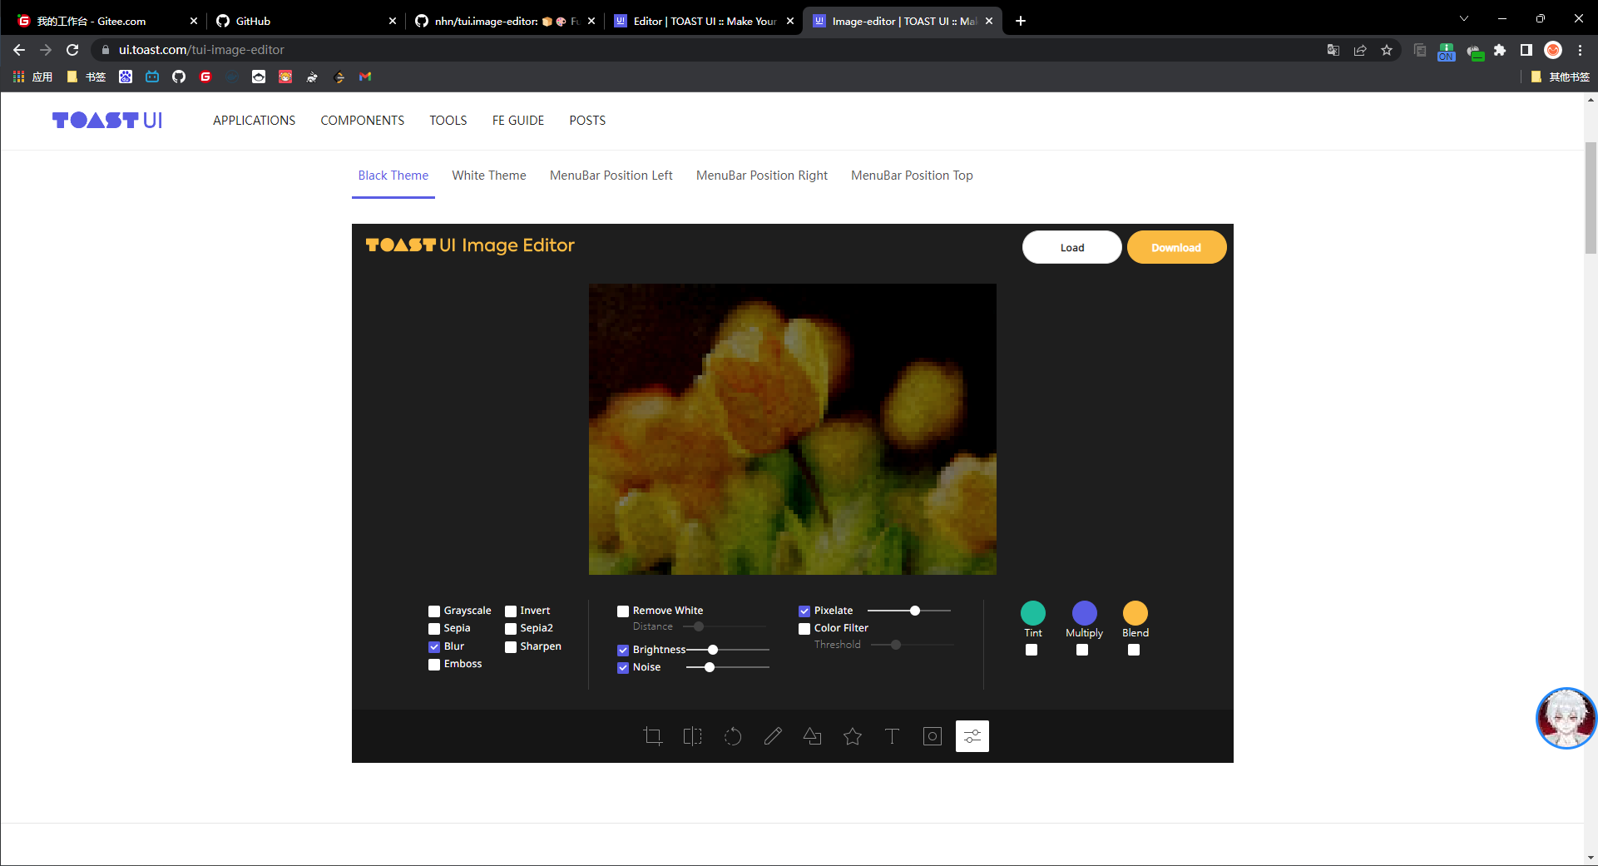Select the Draw pencil tool

click(773, 736)
